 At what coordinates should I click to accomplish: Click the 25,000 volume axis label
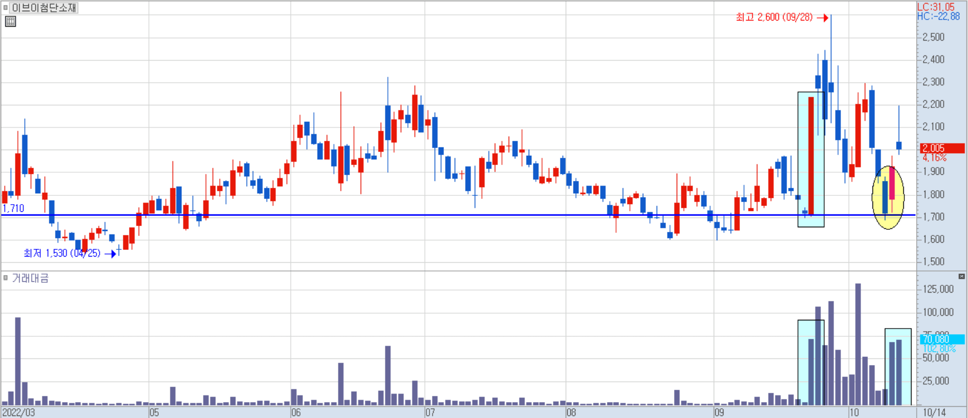[x=936, y=381]
